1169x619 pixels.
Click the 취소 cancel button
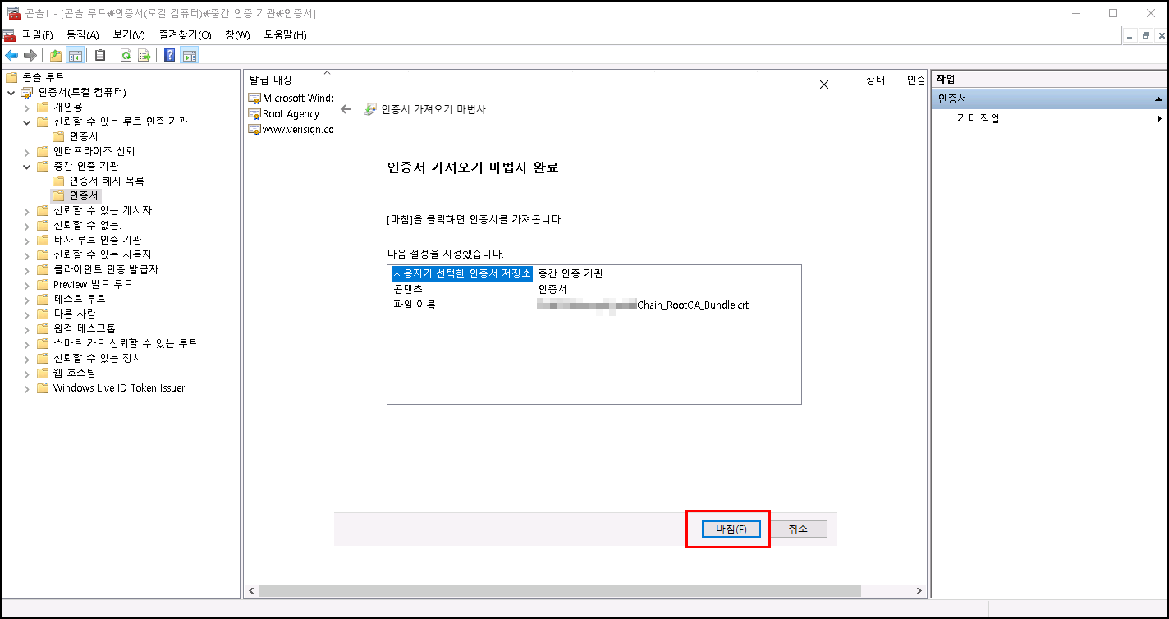[798, 529]
